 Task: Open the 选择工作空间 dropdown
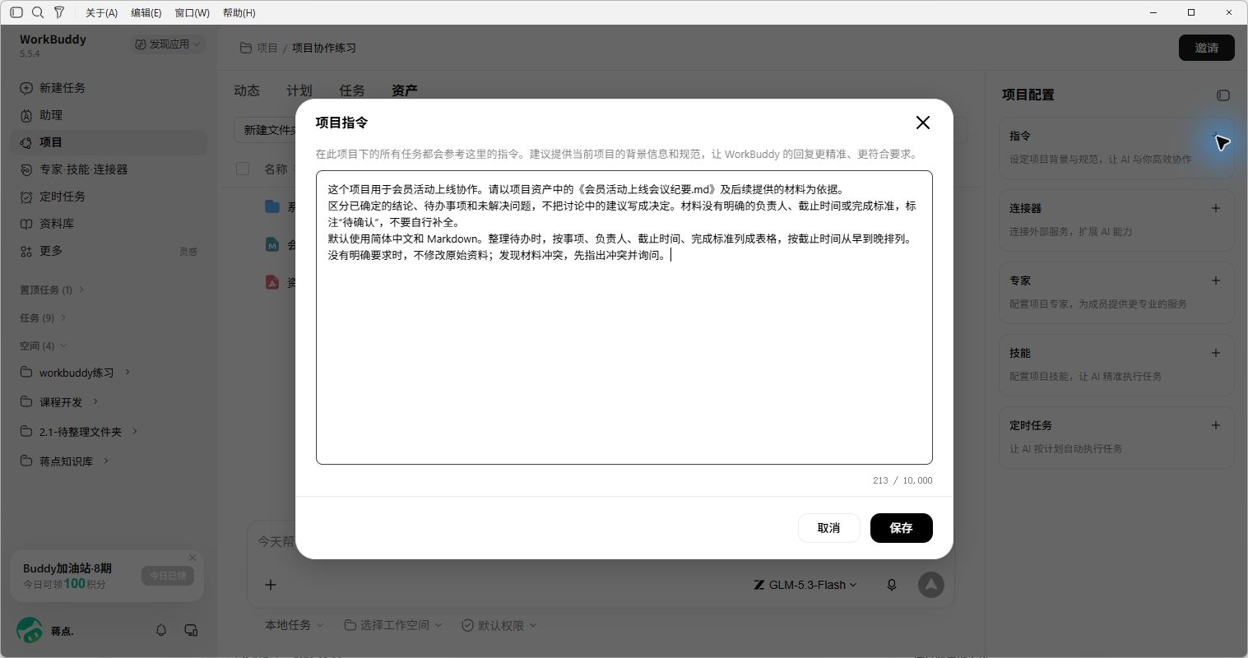point(393,625)
